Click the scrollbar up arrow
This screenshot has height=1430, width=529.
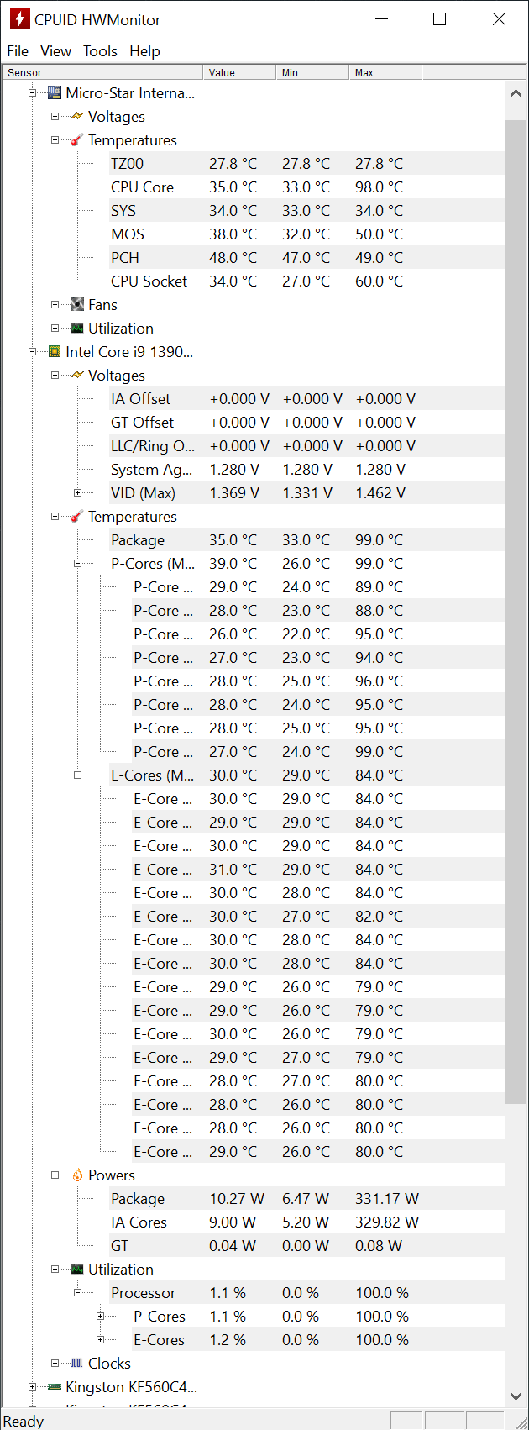point(516,93)
